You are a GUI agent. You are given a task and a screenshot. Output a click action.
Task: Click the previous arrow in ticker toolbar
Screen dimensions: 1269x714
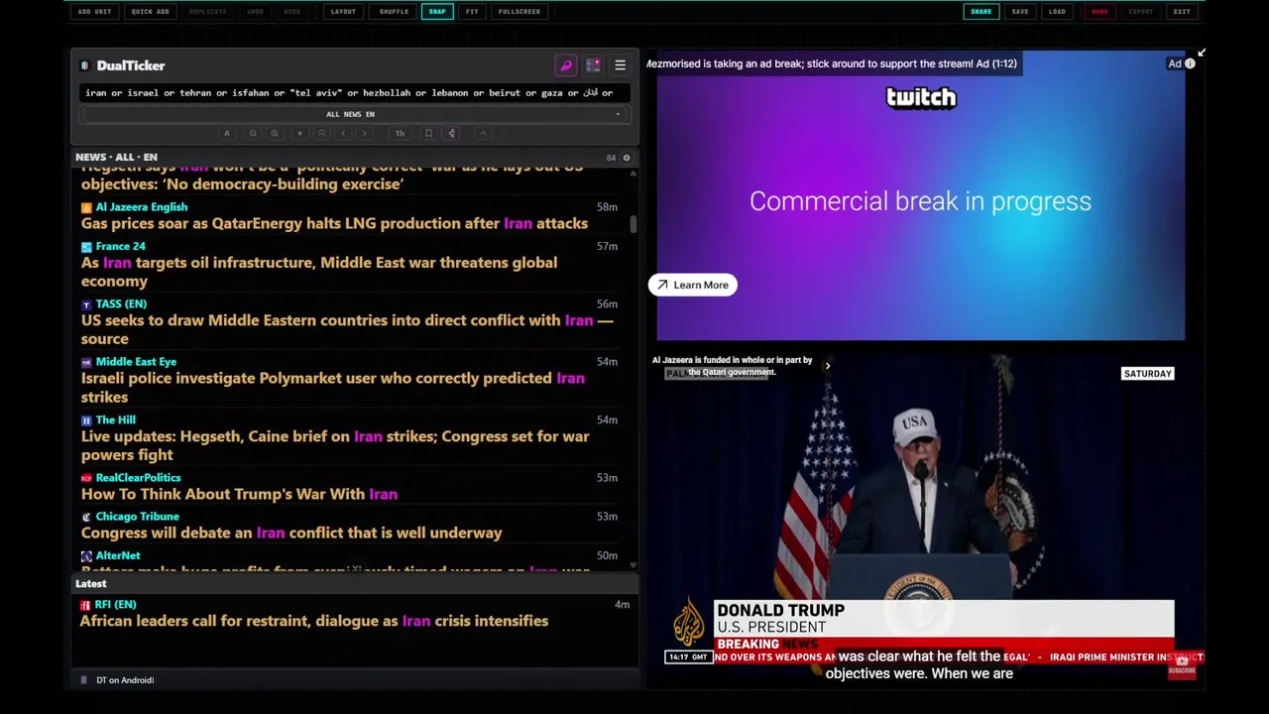pyautogui.click(x=343, y=133)
